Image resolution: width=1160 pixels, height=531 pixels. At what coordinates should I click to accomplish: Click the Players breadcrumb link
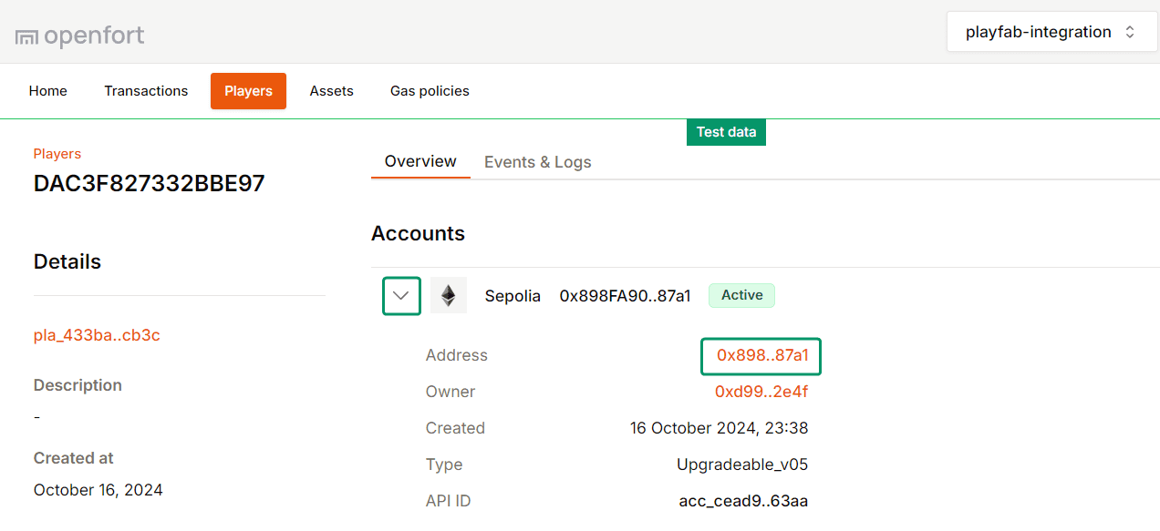tap(57, 153)
